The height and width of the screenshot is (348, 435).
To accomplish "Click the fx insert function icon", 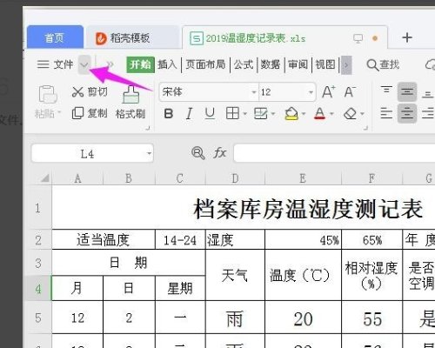I will click(x=220, y=153).
